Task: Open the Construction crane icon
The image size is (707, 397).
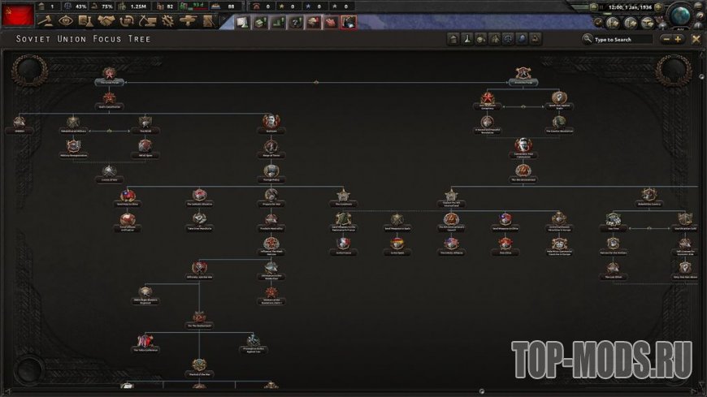Action: (x=147, y=21)
